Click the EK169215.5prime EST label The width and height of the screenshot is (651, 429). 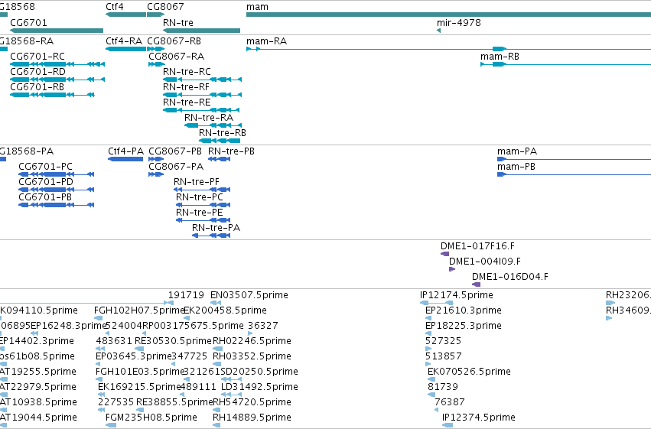click(139, 387)
